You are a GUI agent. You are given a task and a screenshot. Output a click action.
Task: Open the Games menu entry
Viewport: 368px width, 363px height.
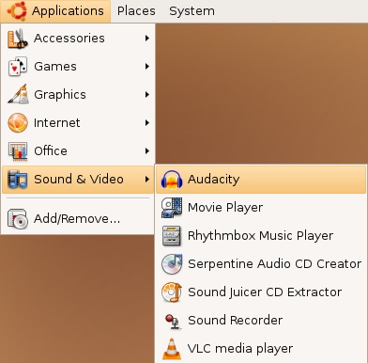(78, 67)
